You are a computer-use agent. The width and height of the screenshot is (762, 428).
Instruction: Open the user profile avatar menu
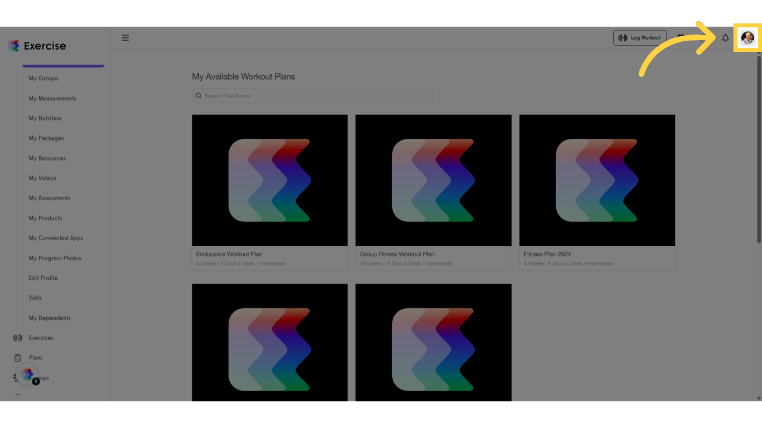[x=747, y=38]
